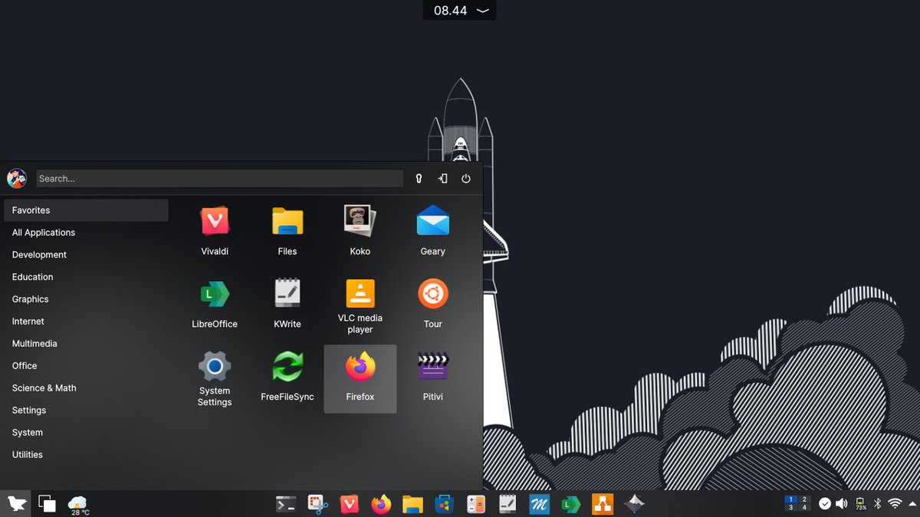Open the Utilities category
The width and height of the screenshot is (920, 517).
(x=86, y=454)
